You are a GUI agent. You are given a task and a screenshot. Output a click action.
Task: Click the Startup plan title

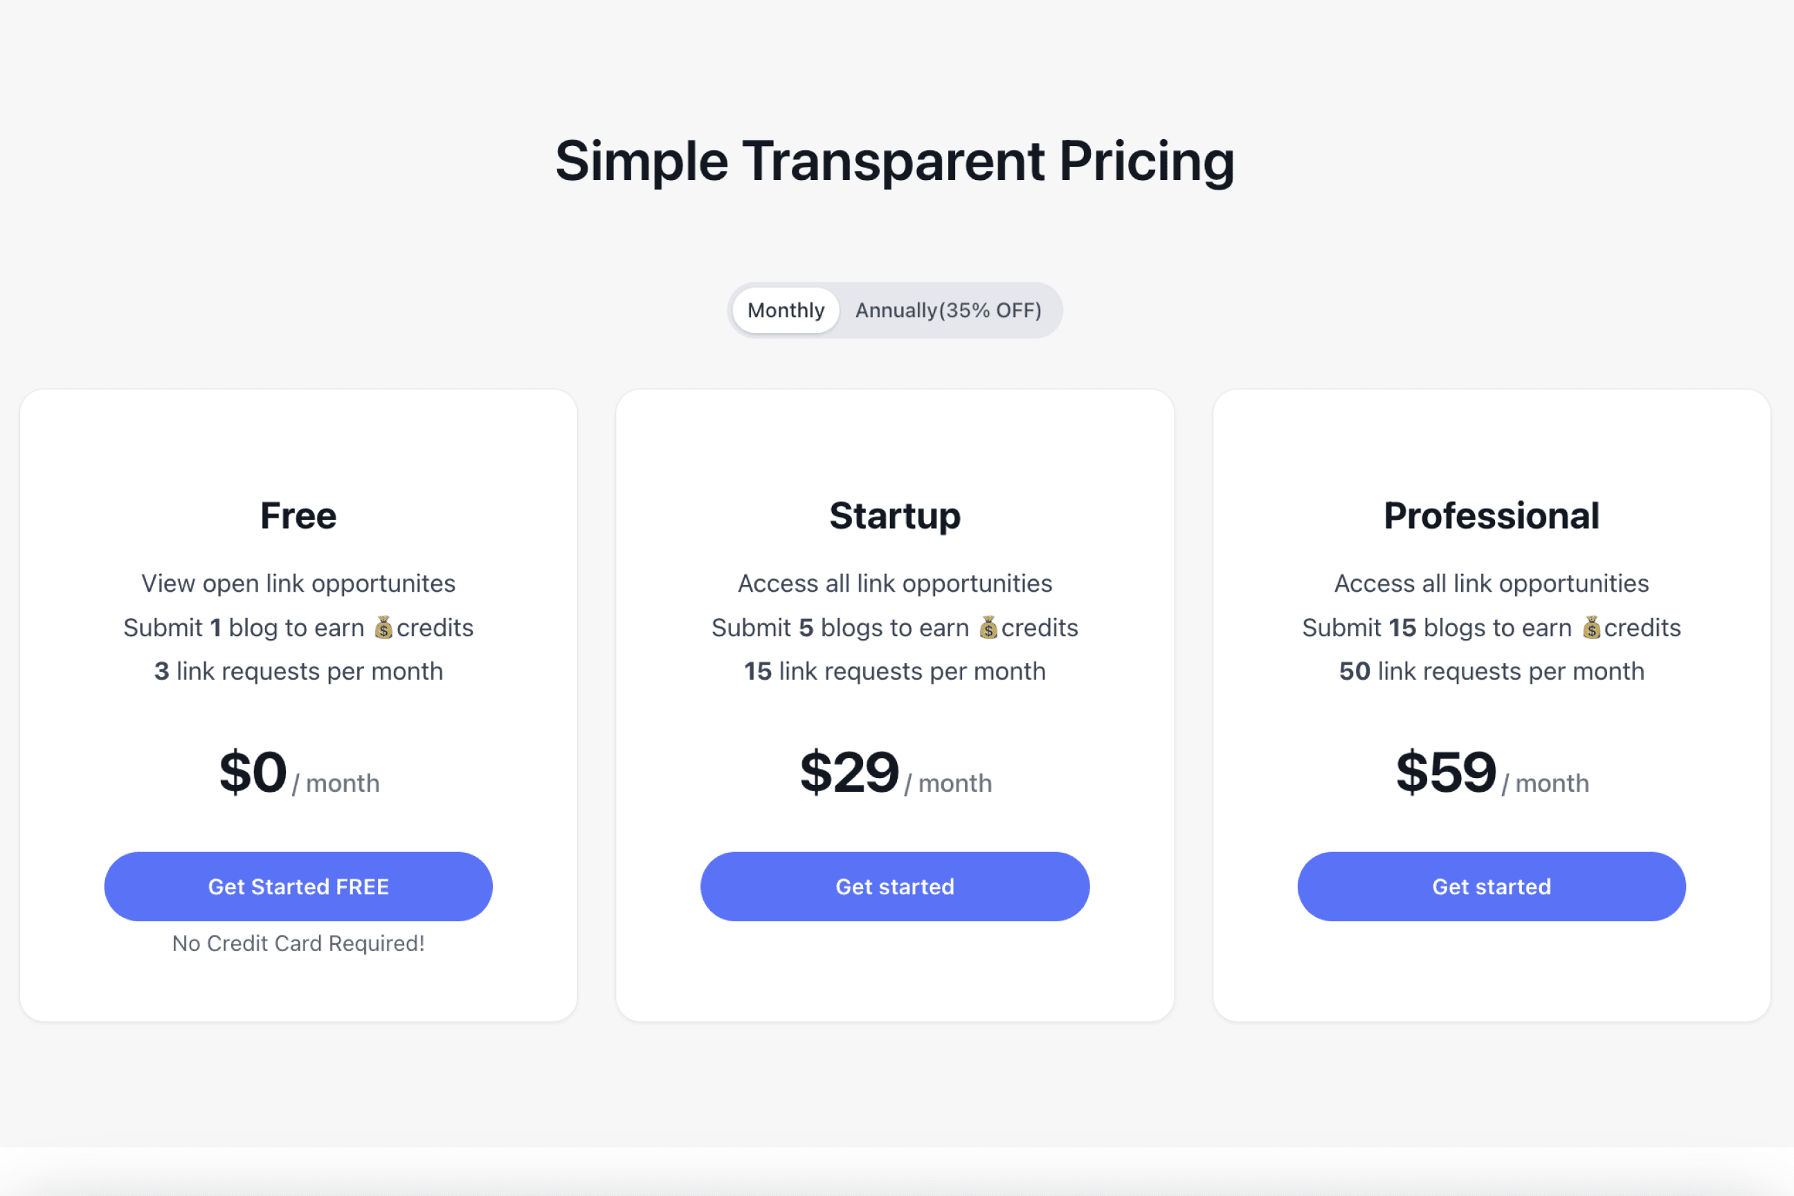point(894,515)
